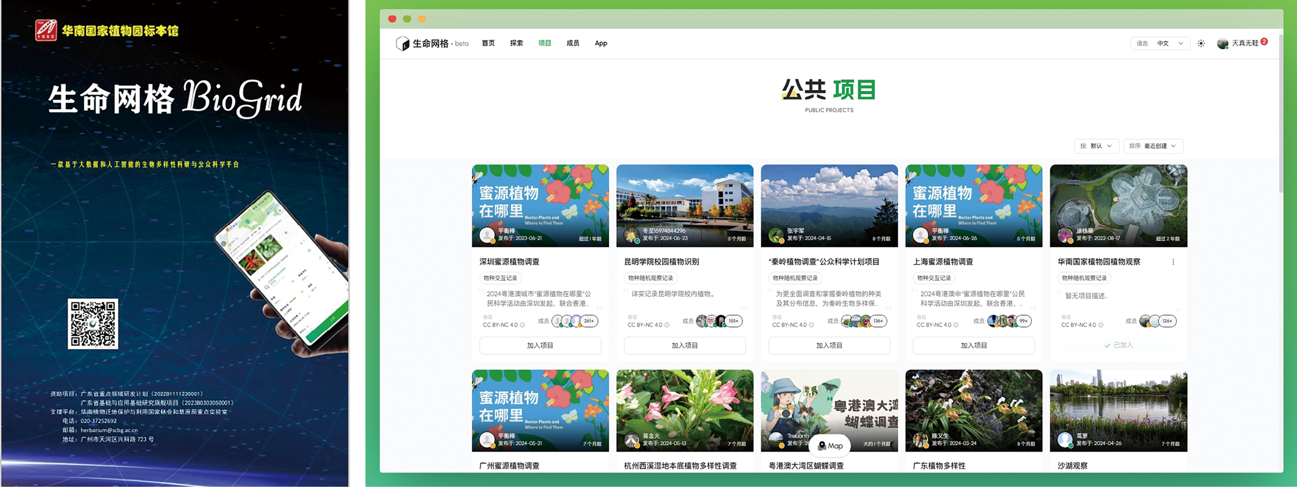
Task: Open the 排序 最近创建 sort dropdown
Action: [1153, 146]
